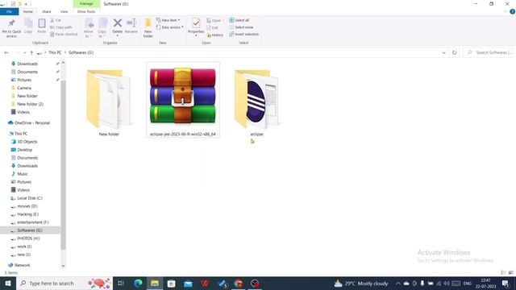Select the eclipse-jee WinRAR archive file

pos(183,100)
